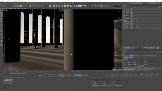Click the Attributes back arrow icon

150,52
